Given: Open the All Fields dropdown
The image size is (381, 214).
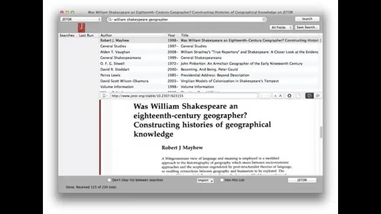Looking at the screenshot, I should pos(281,28).
